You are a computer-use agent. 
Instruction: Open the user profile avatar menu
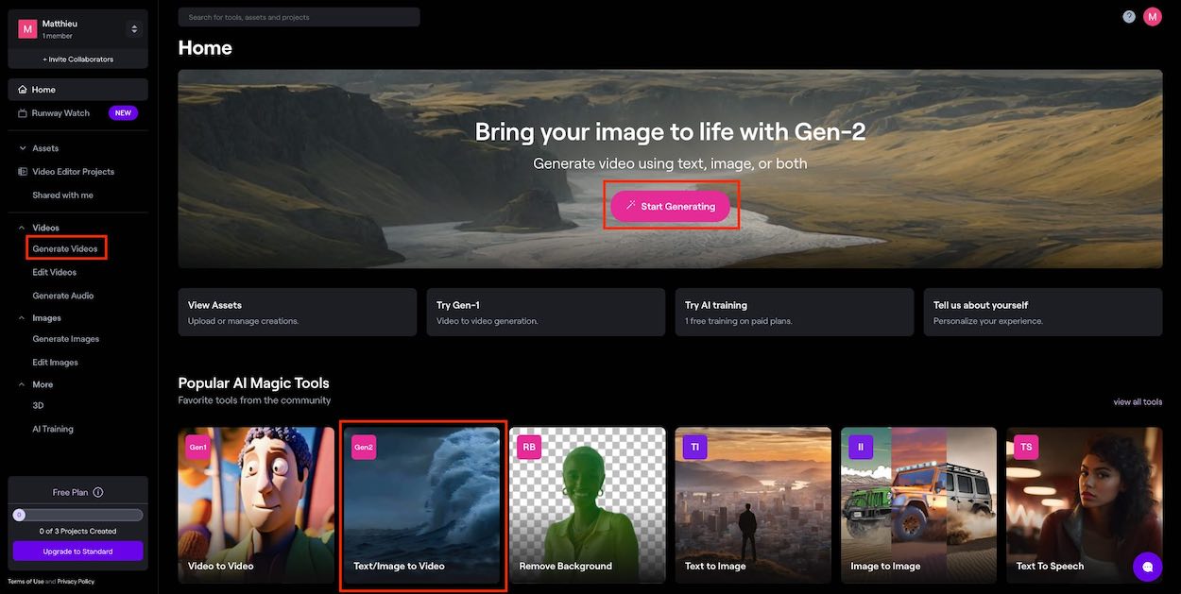pos(1152,17)
